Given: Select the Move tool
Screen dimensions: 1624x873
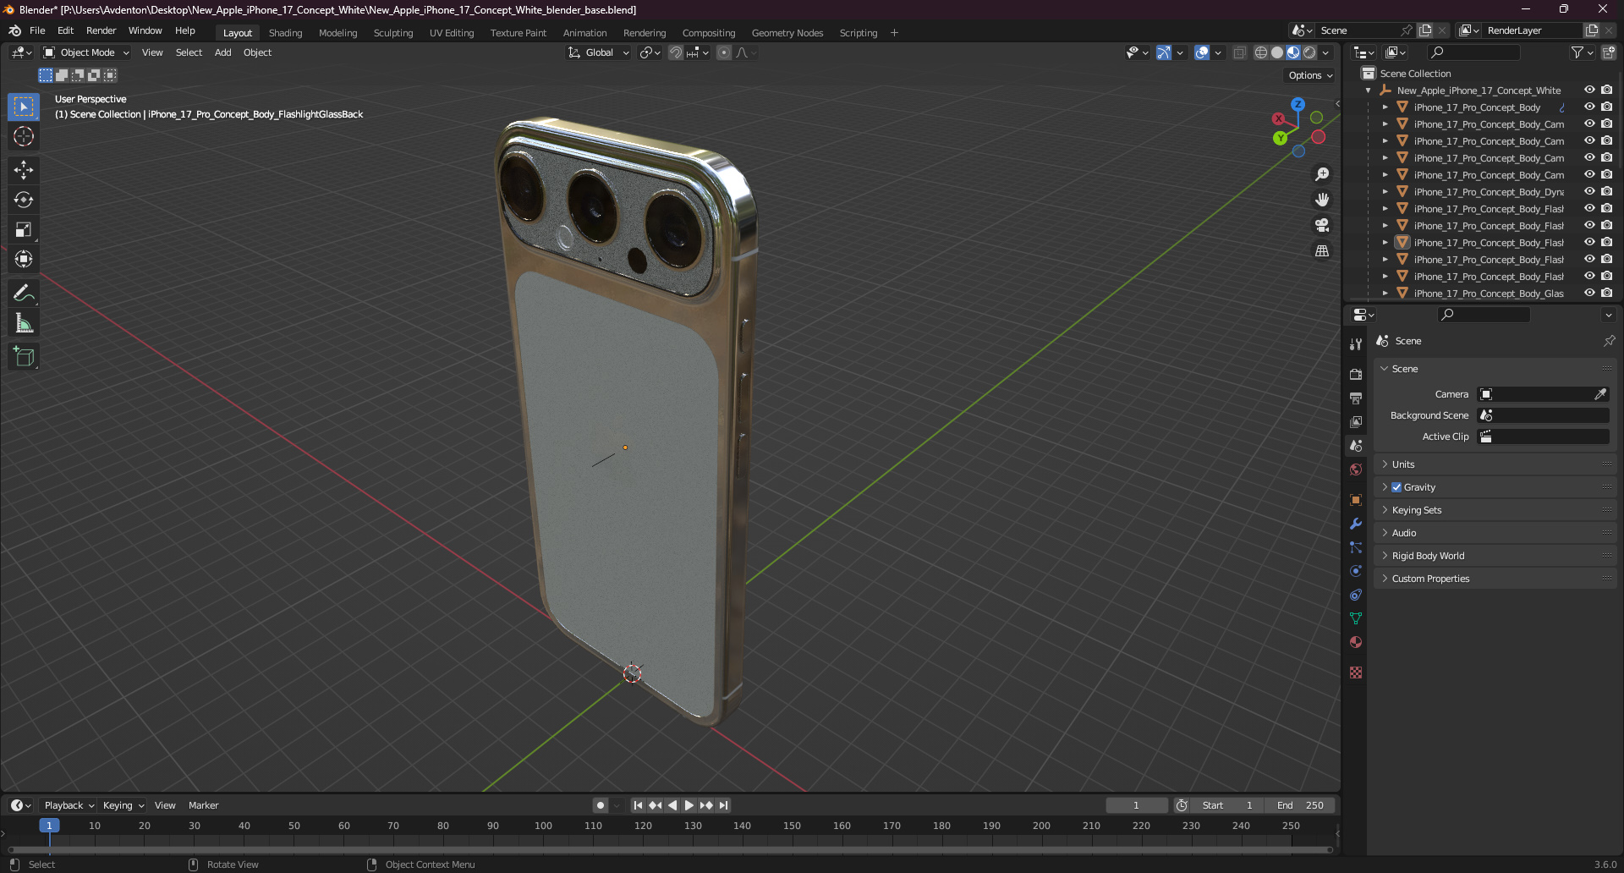Looking at the screenshot, I should pyautogui.click(x=24, y=170).
